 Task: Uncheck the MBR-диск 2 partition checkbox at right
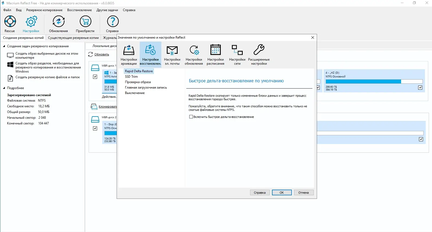(421, 139)
